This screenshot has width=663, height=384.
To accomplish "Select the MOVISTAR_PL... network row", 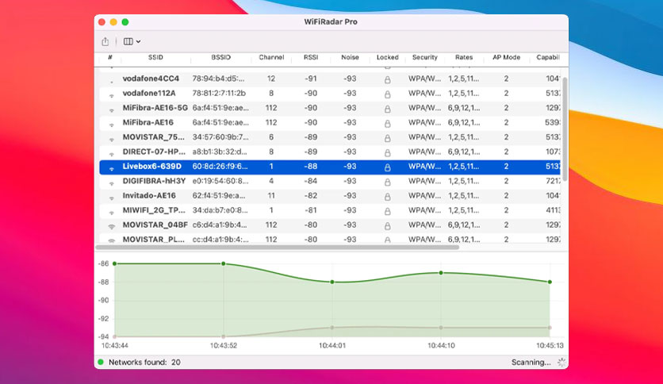I will pyautogui.click(x=330, y=239).
